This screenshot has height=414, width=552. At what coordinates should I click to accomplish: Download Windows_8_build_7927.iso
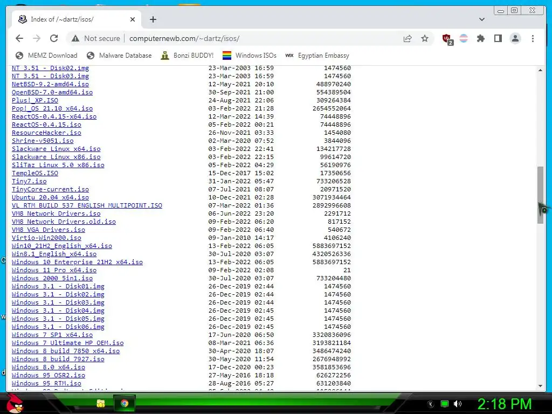coord(58,360)
